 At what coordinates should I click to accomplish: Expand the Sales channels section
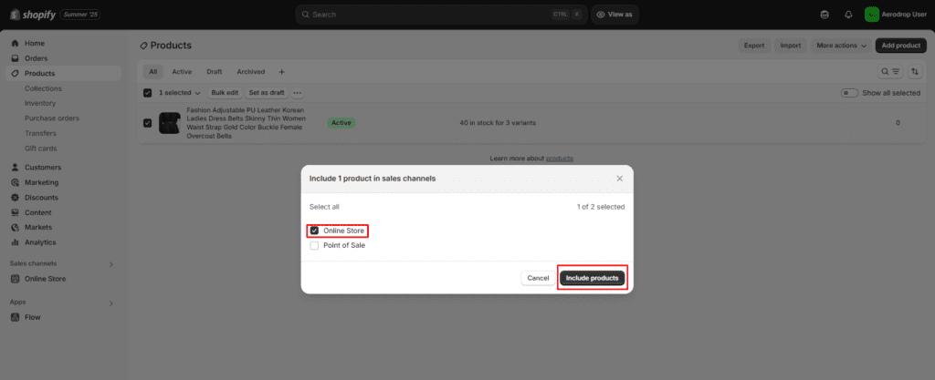[111, 264]
